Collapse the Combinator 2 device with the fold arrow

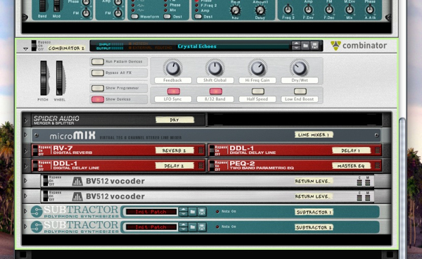click(x=25, y=49)
